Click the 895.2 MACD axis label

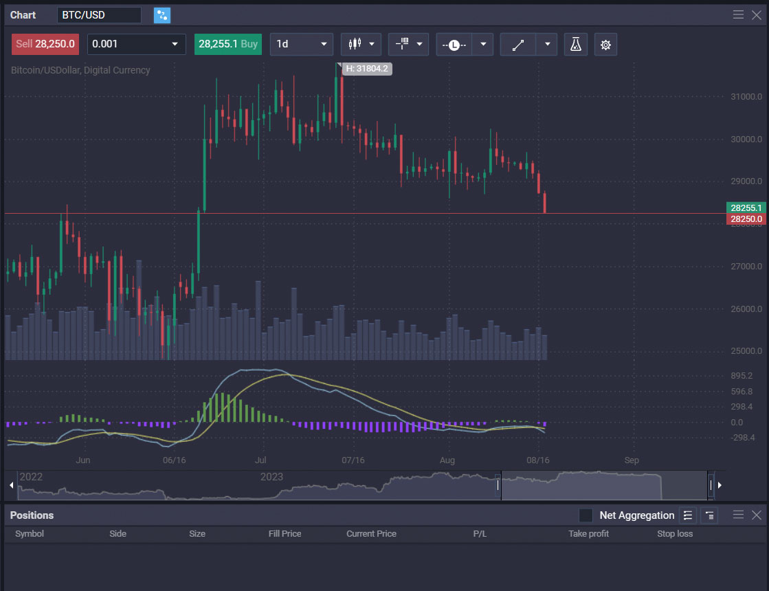[x=741, y=376]
